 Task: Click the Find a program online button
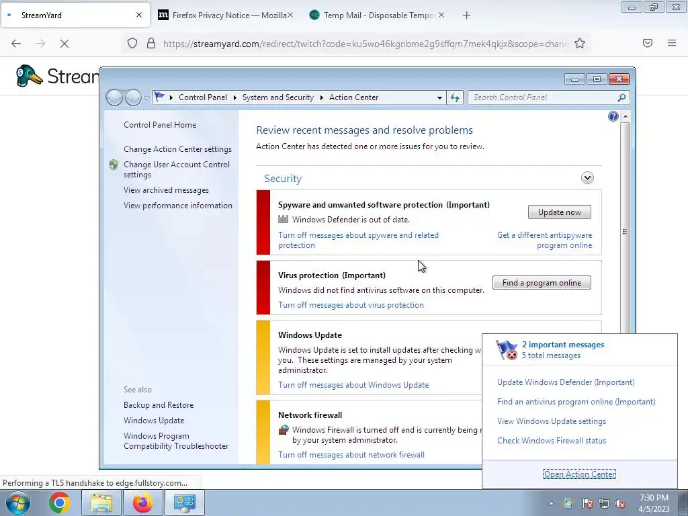(542, 283)
